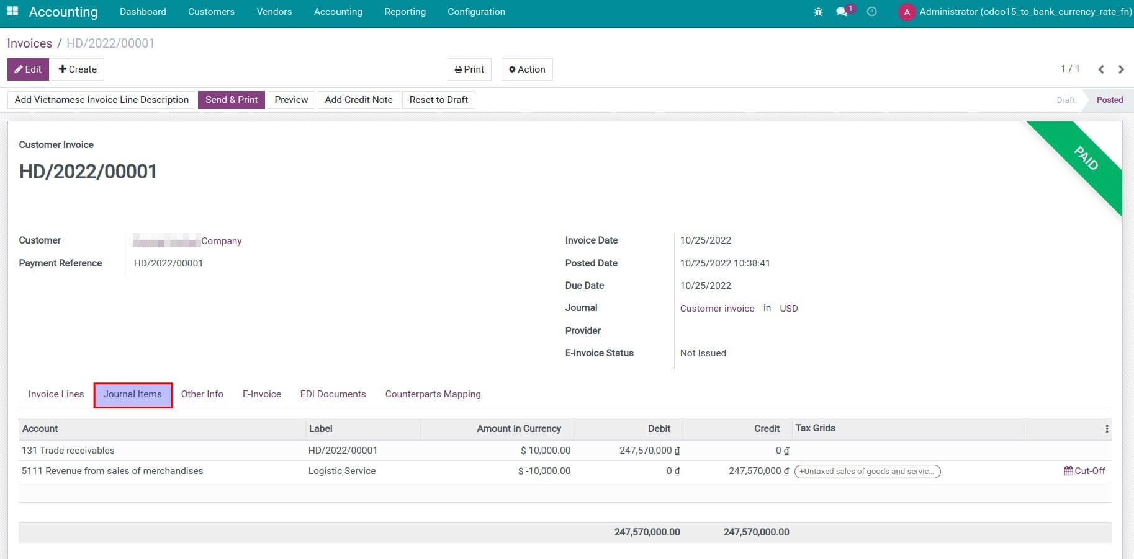The height and width of the screenshot is (559, 1134).
Task: Open the Customer invoice journal link
Action: [717, 309]
